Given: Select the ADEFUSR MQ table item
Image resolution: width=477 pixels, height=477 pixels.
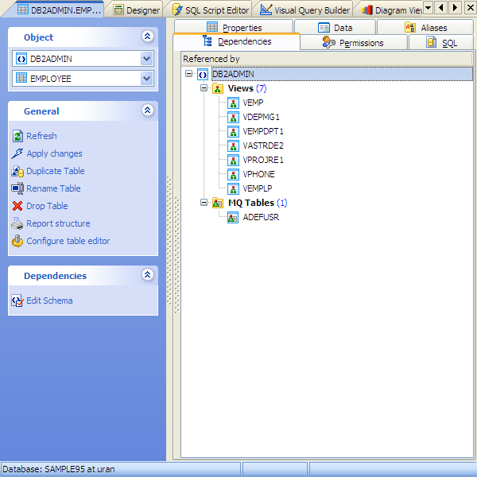Looking at the screenshot, I should click(260, 217).
